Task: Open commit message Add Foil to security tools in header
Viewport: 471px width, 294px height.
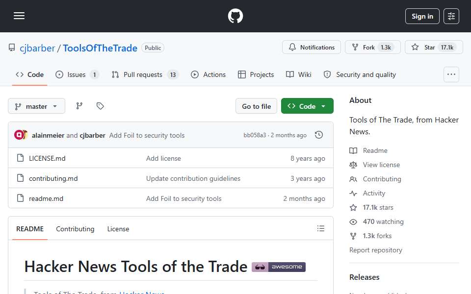Action: click(147, 136)
